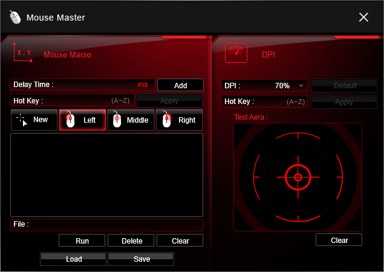
Task: Clear the macro list
Action: point(180,241)
